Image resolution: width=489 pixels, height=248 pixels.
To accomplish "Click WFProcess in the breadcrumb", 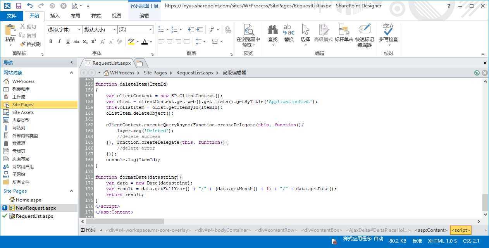I will (x=122, y=72).
